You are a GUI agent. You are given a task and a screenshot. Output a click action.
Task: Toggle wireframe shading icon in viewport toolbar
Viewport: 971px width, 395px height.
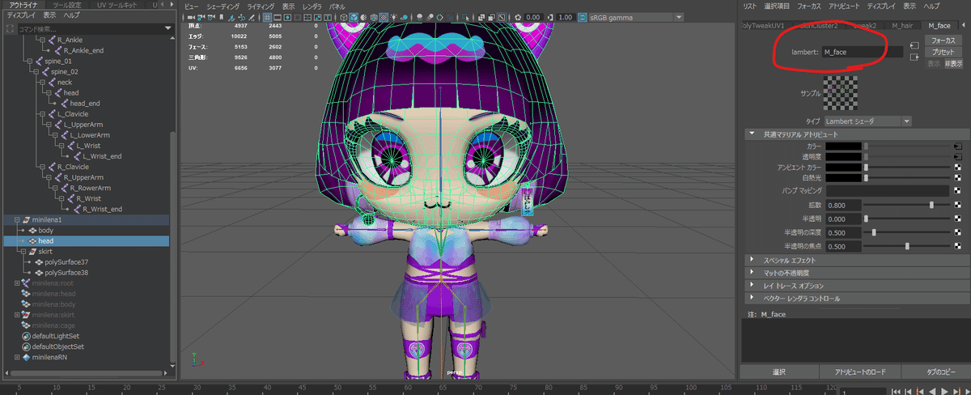(344, 17)
